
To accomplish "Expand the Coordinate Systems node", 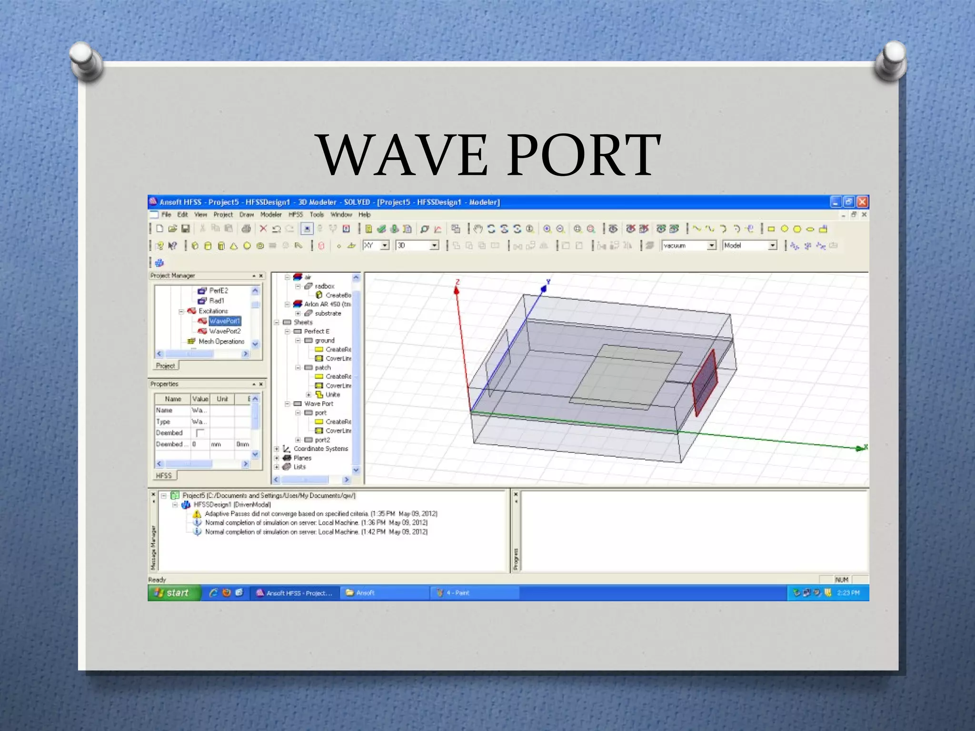I will point(277,449).
